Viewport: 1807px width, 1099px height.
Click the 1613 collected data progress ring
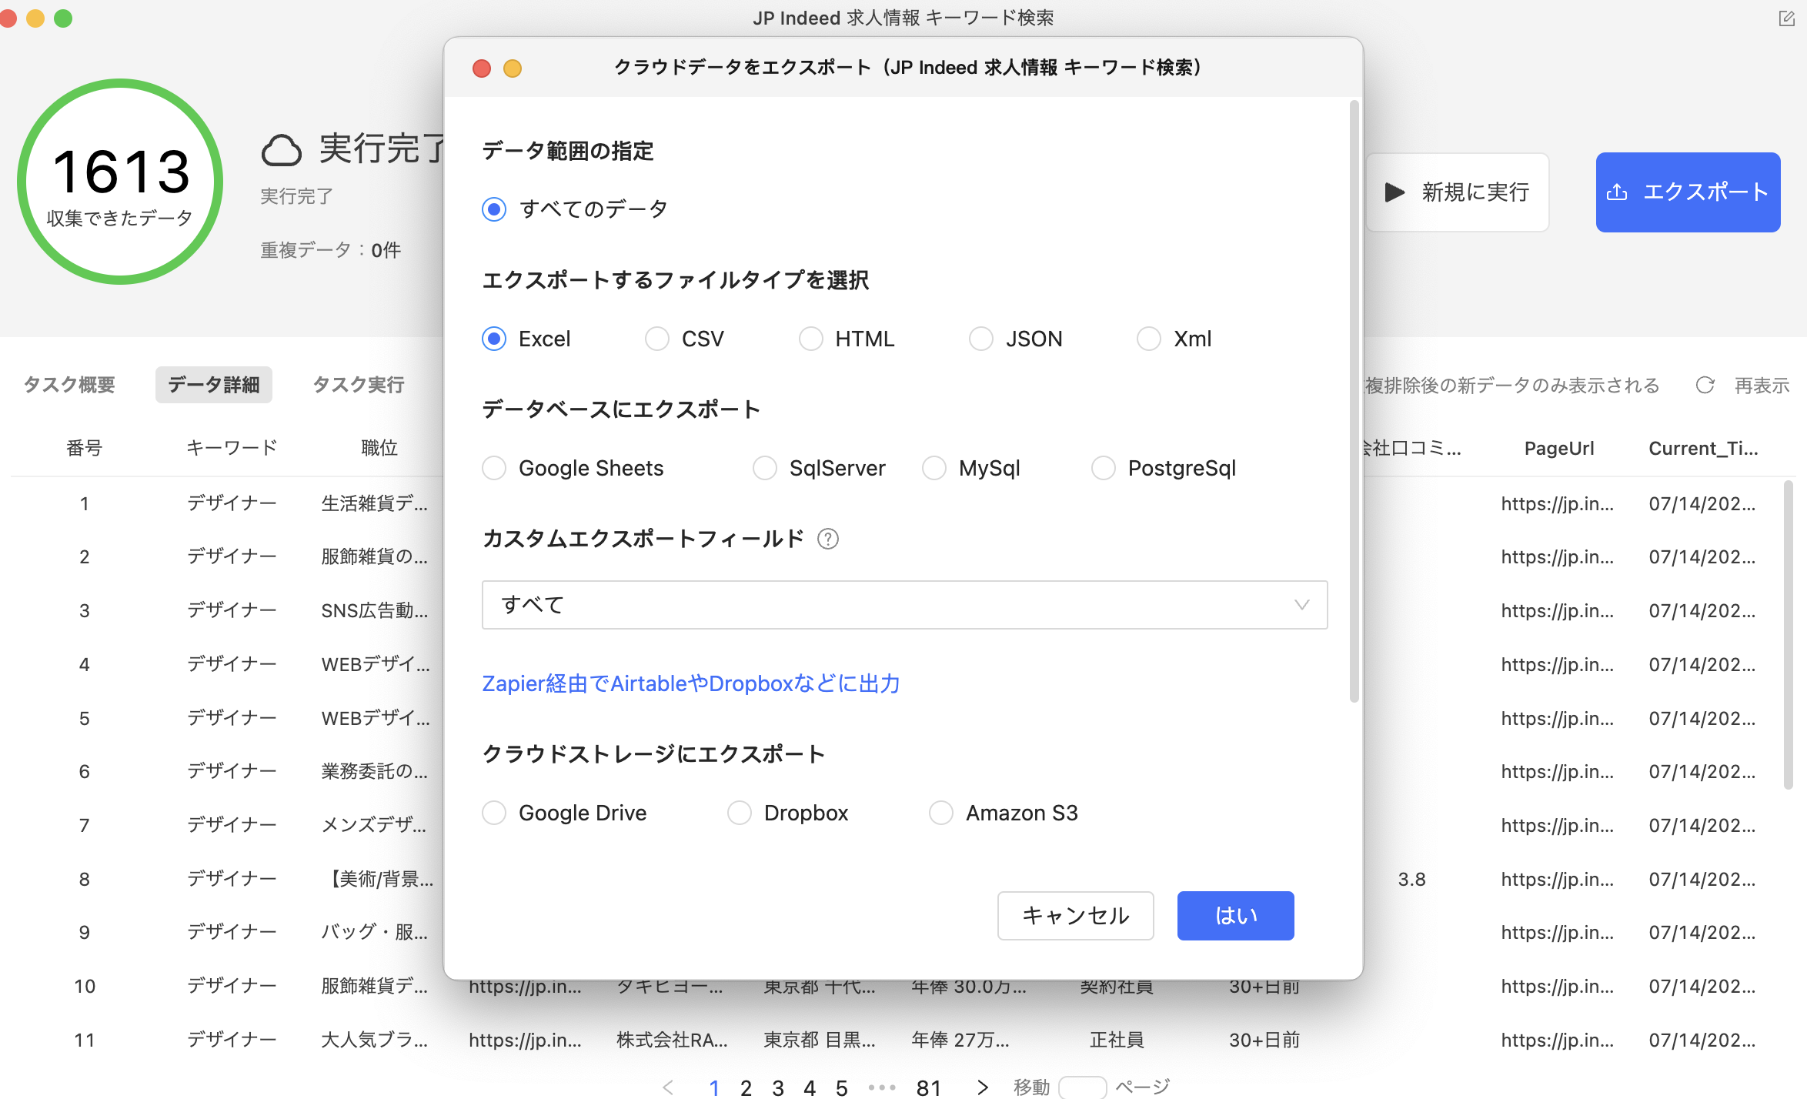121,182
